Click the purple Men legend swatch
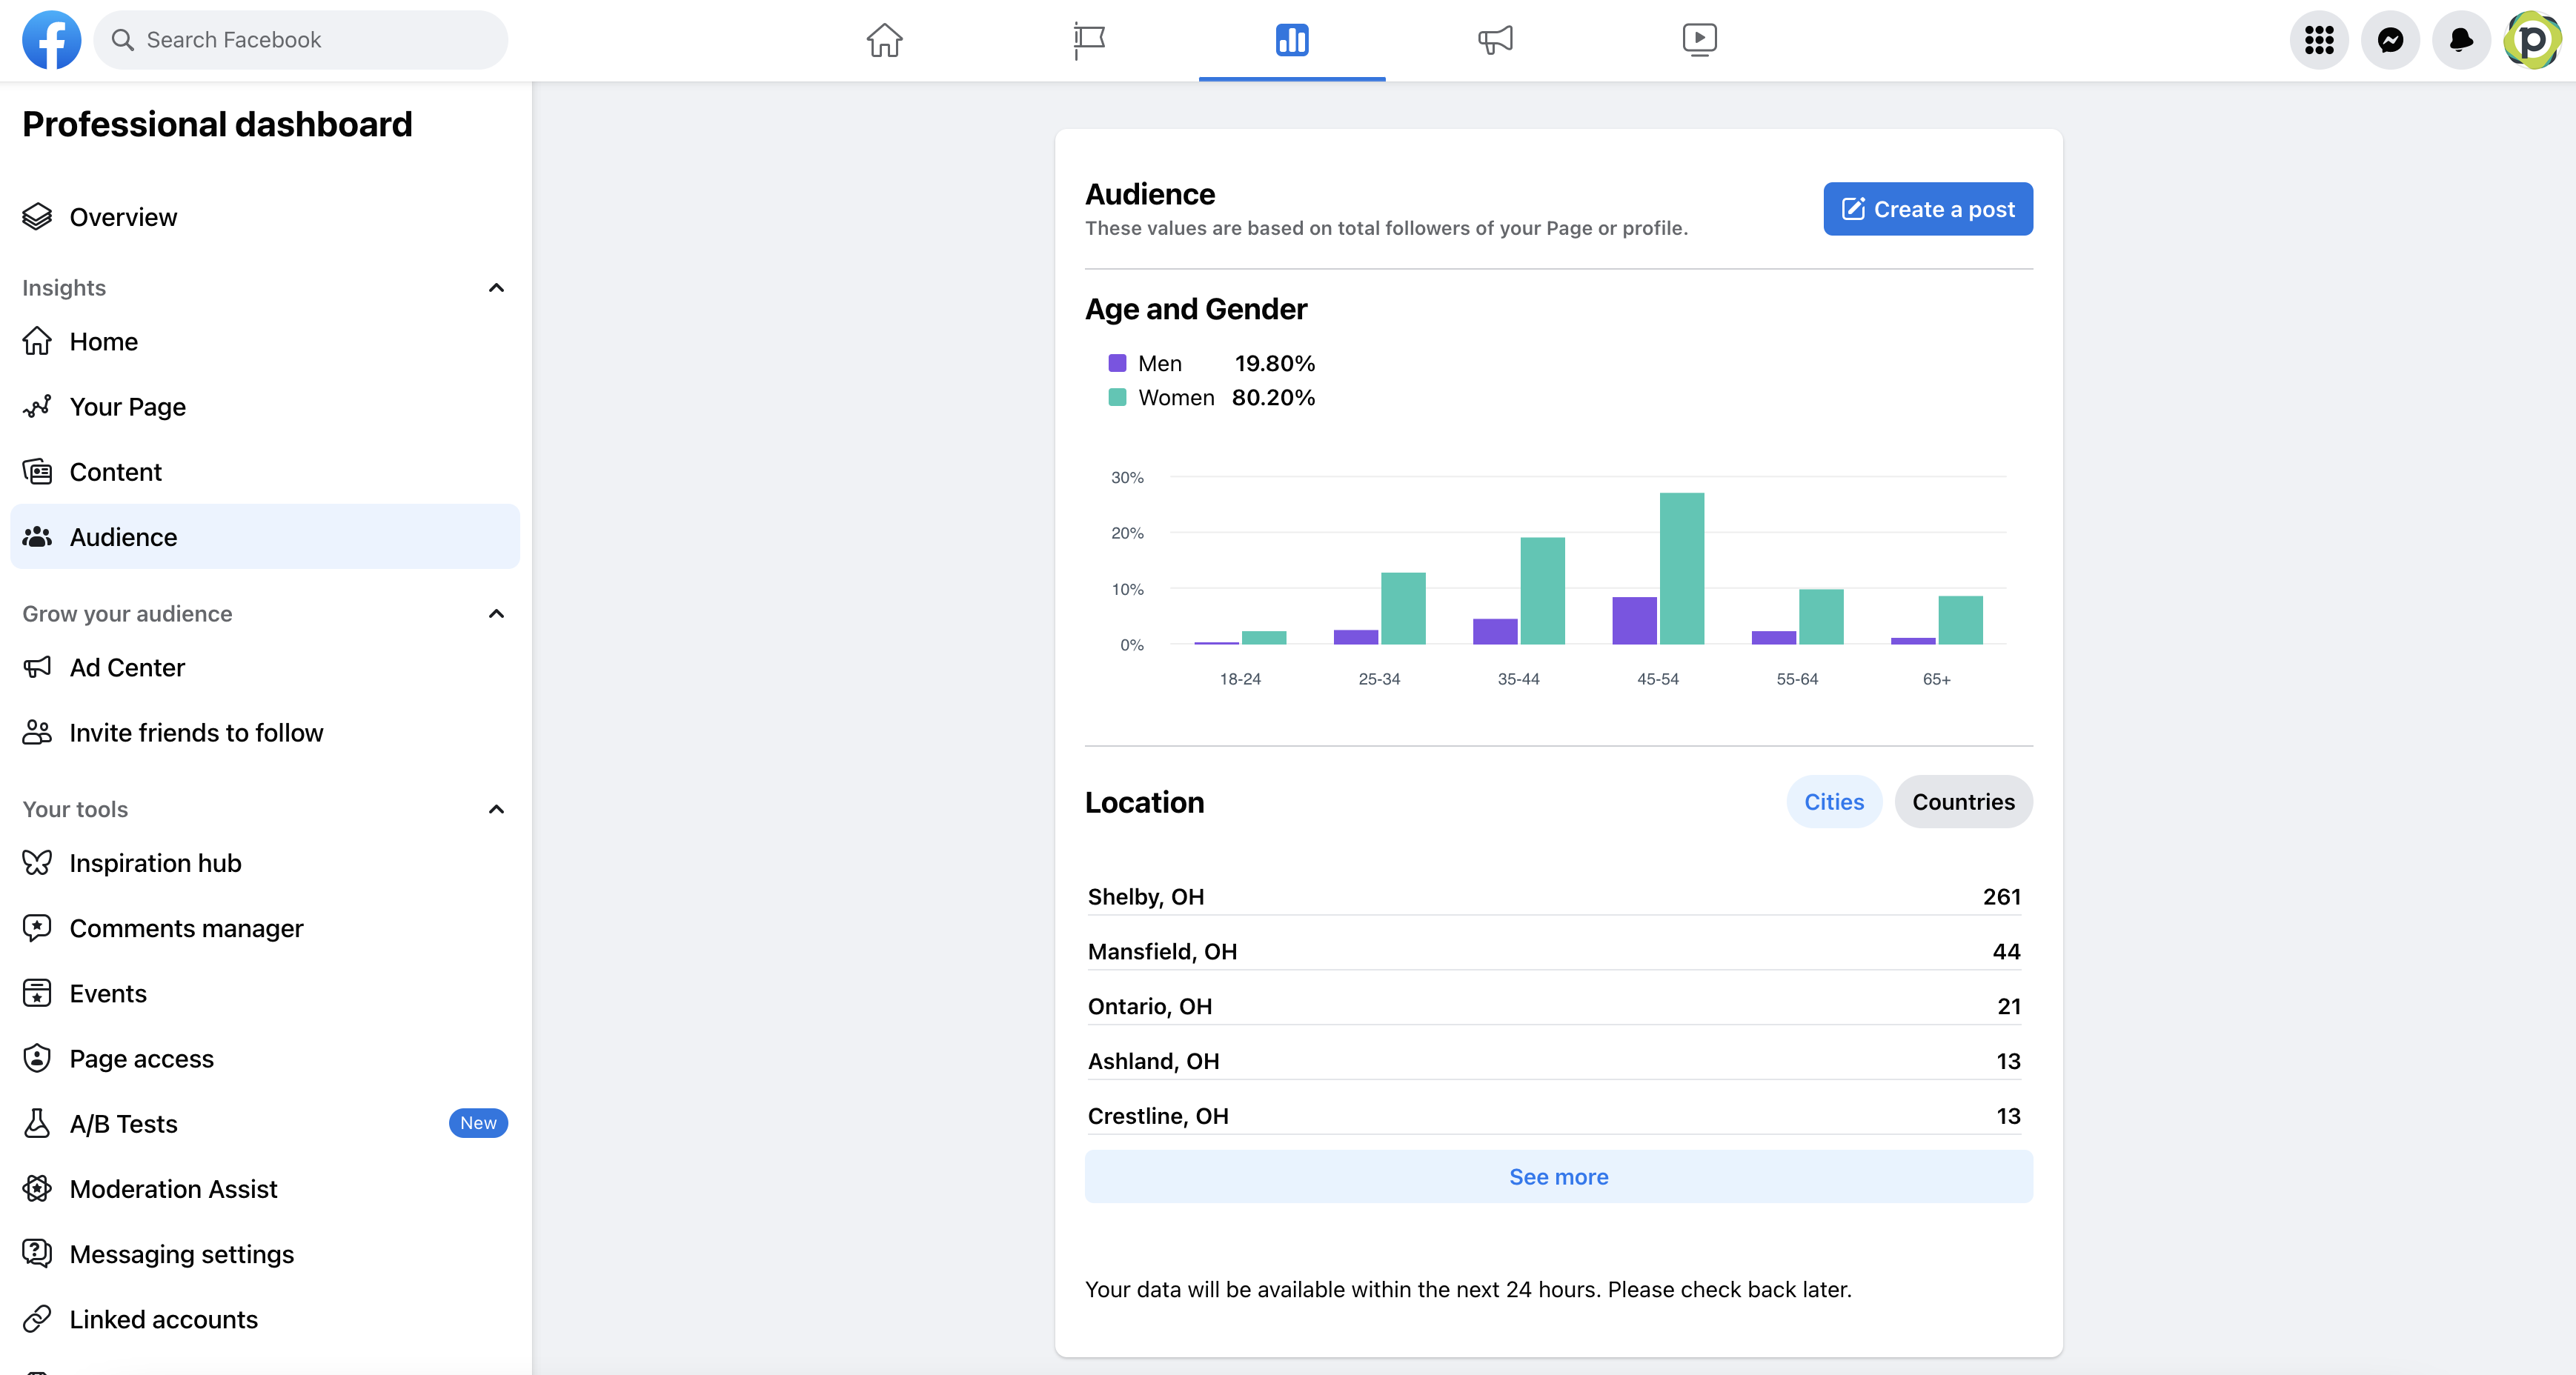Image resolution: width=2576 pixels, height=1375 pixels. tap(1117, 363)
